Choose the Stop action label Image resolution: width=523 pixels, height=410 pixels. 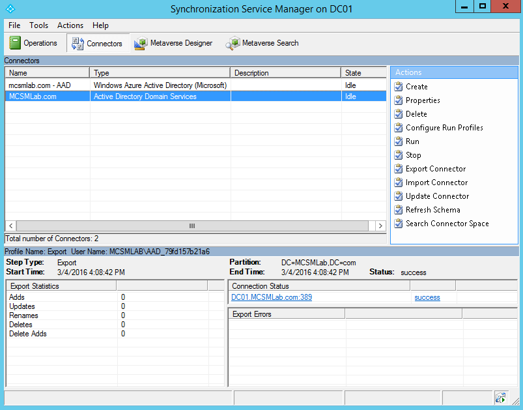point(414,155)
